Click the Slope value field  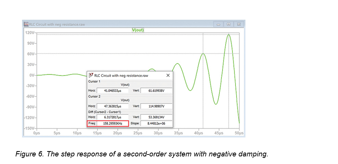tap(156, 124)
